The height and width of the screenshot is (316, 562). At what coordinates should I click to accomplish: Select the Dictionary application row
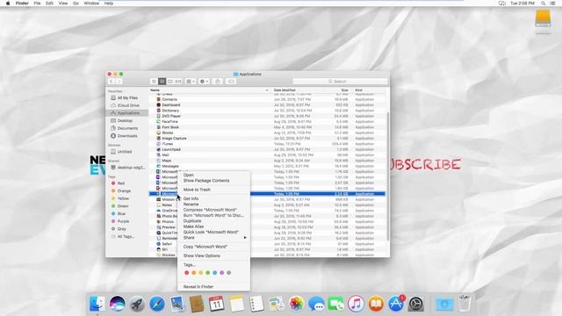[x=267, y=111]
